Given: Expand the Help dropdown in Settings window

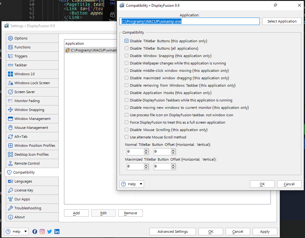Looking at the screenshot, I should click(26, 232).
